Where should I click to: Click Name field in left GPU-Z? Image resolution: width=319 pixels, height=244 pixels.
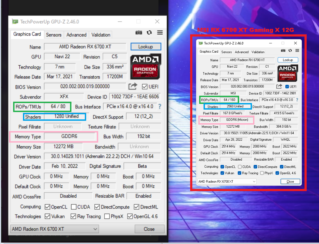(85, 47)
